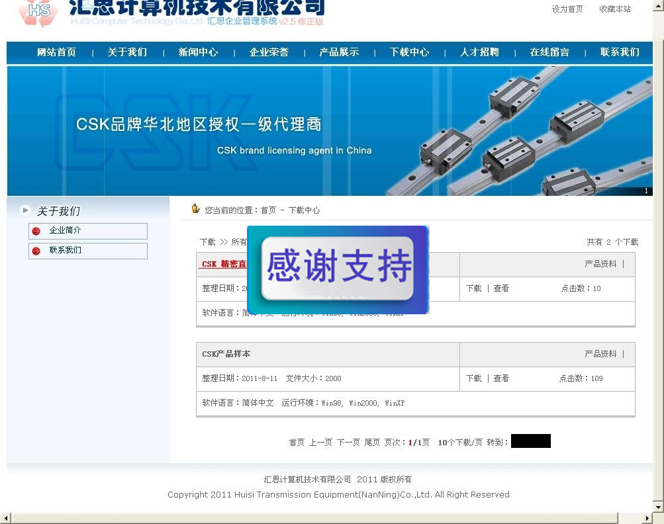This screenshot has height=524, width=664.
Task: Open 关于我们 navigation menu item
Action: click(x=127, y=52)
